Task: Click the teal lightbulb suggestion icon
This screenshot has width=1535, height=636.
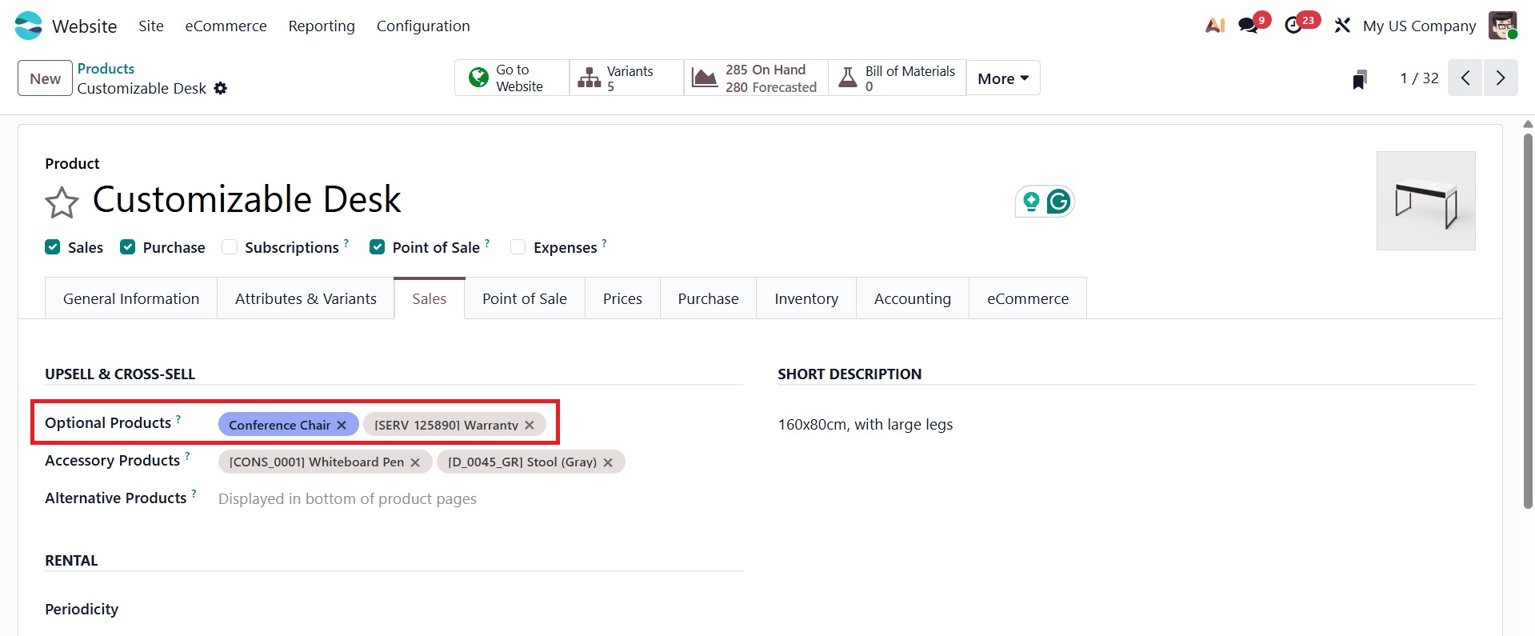Action: click(1031, 202)
